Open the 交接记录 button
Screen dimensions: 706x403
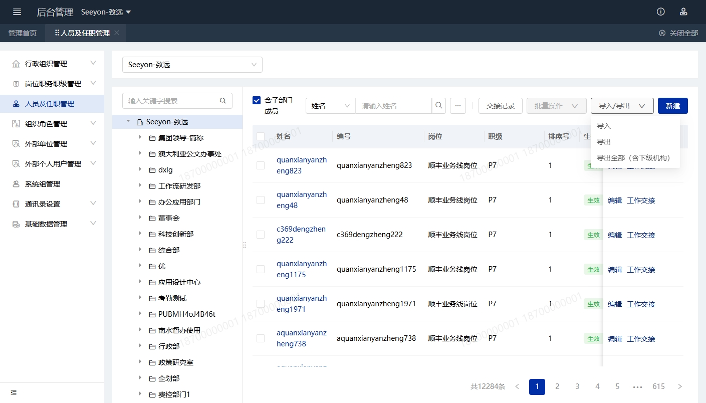pos(500,106)
